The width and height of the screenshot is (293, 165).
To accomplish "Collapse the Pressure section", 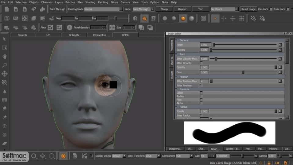I will tap(176, 89).
